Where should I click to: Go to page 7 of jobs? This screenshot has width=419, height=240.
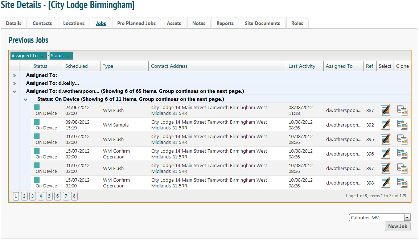pos(66,196)
